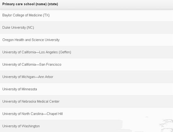Pick the University of California—San Francisco row

[x=87, y=64]
